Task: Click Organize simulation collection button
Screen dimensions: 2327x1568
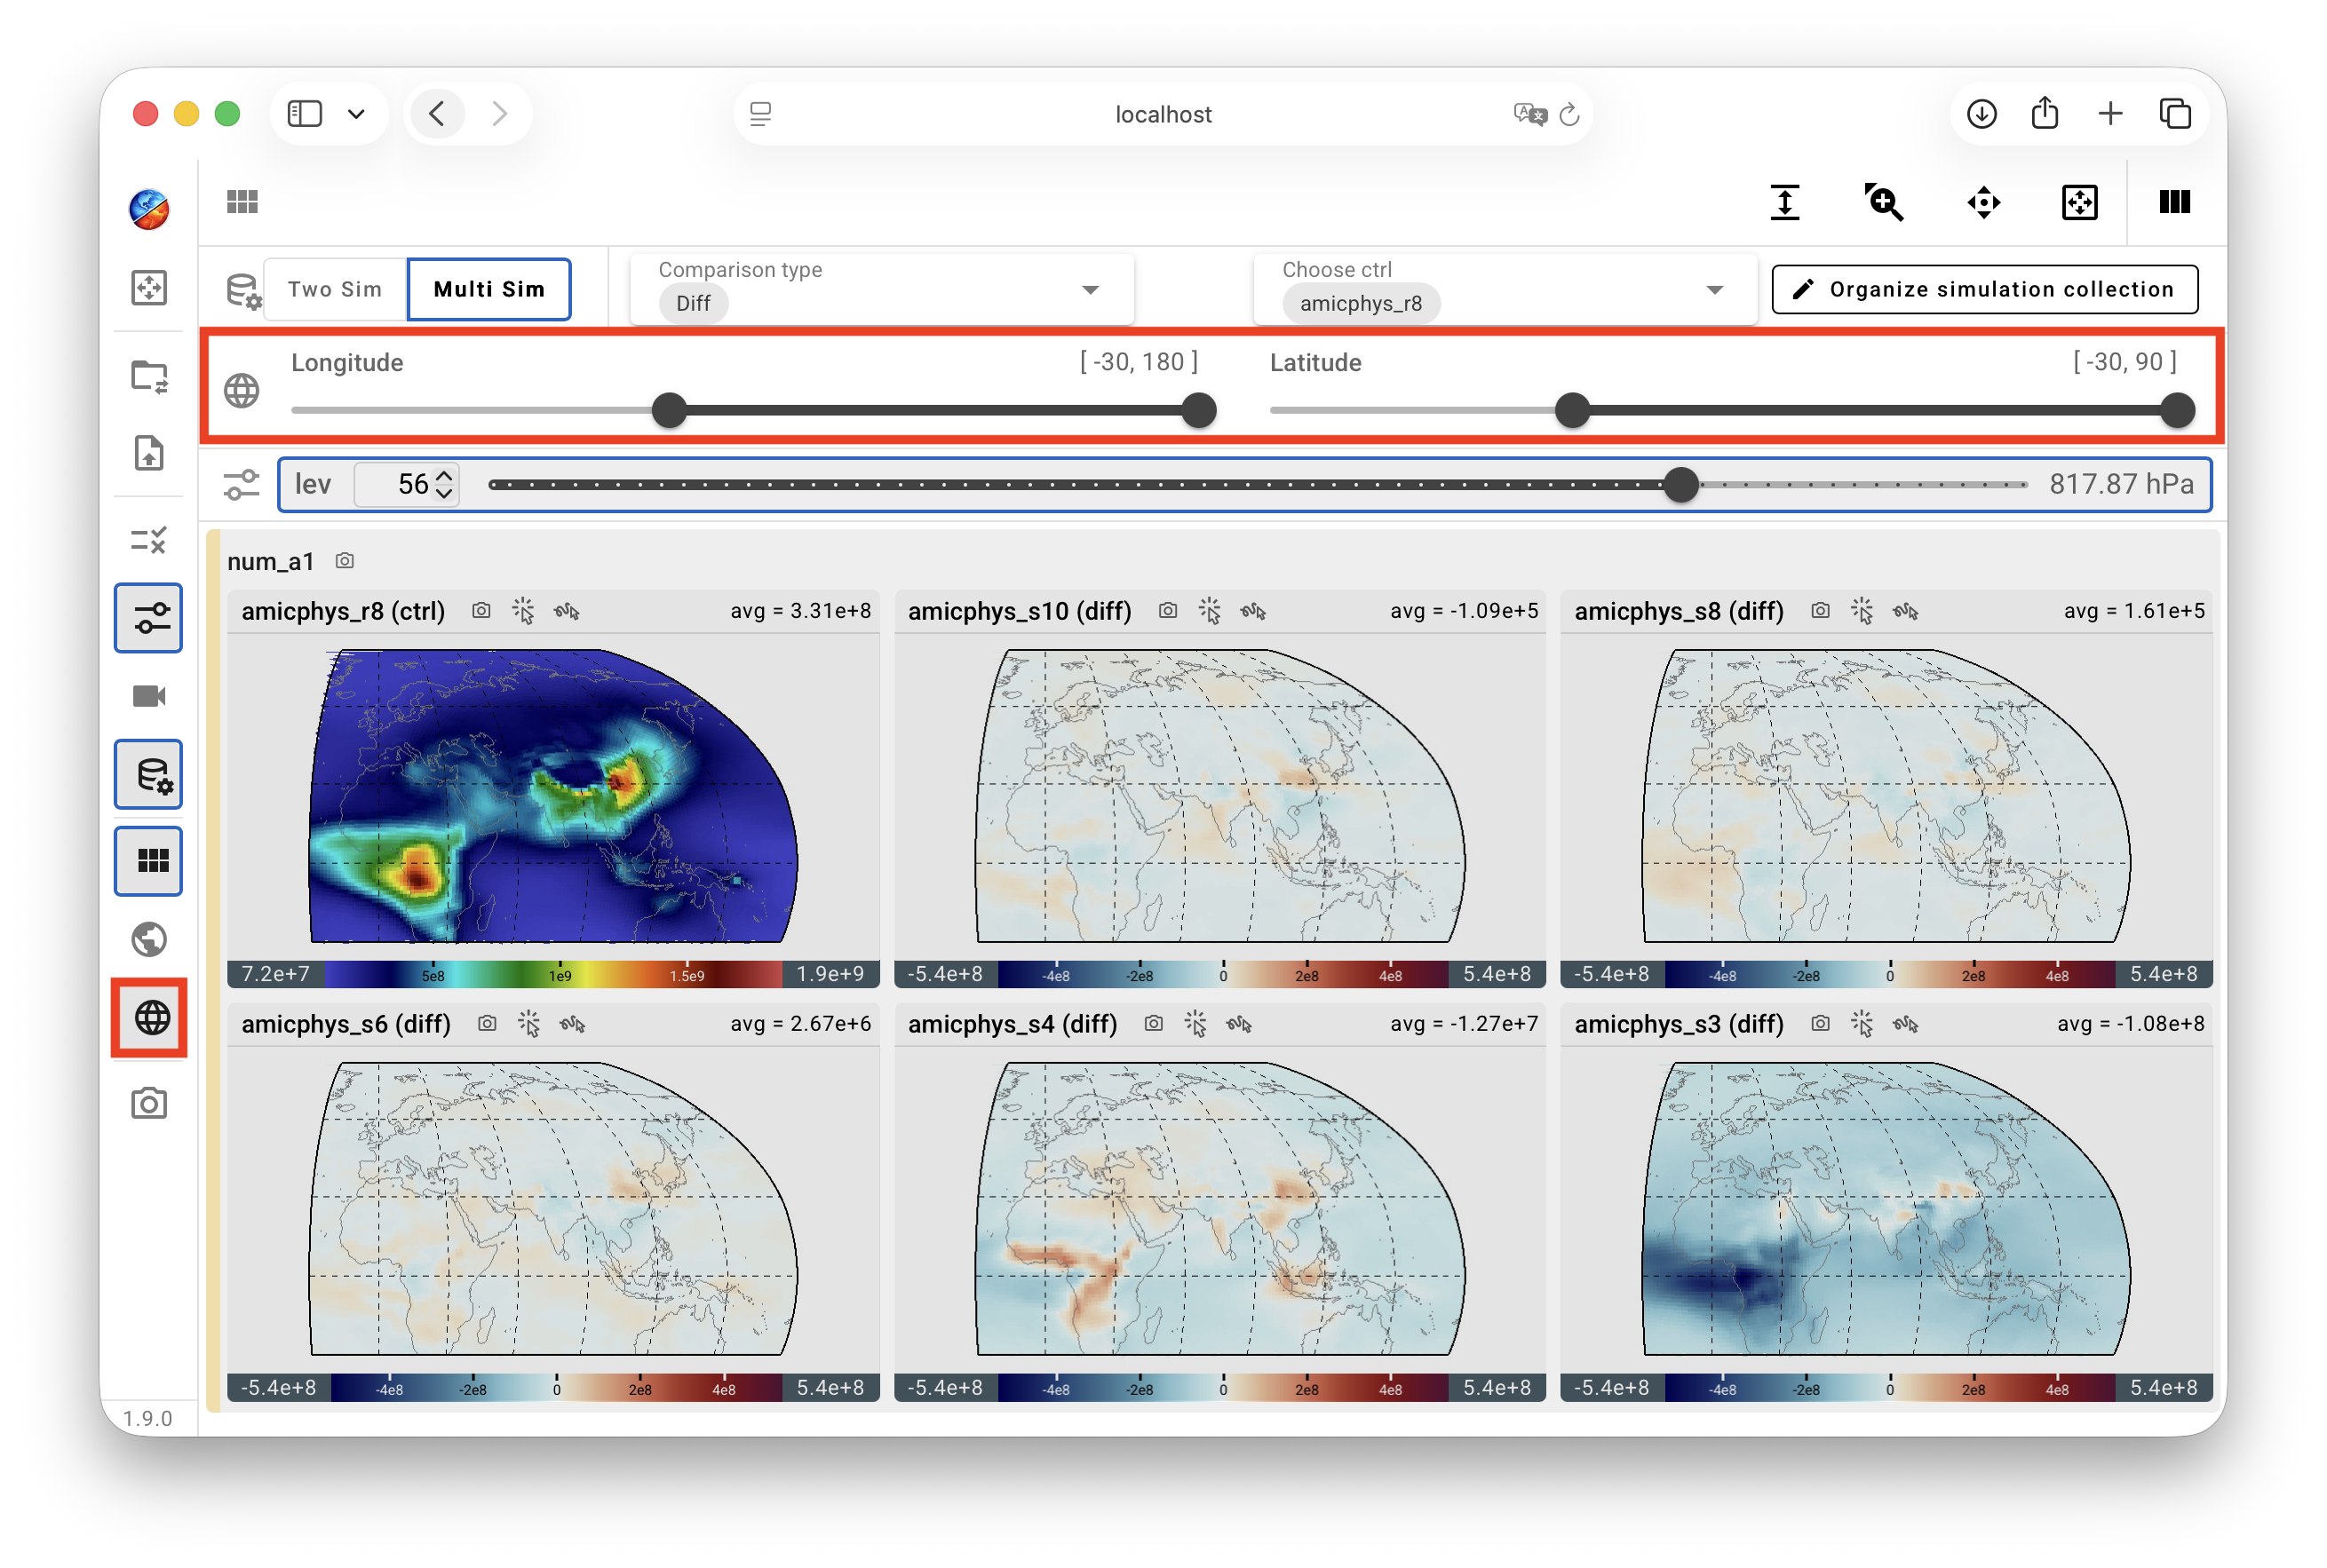Action: [x=1985, y=289]
